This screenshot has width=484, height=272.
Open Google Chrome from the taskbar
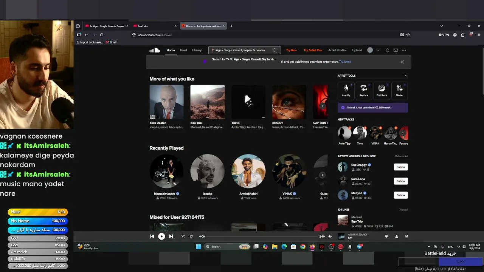(303, 247)
